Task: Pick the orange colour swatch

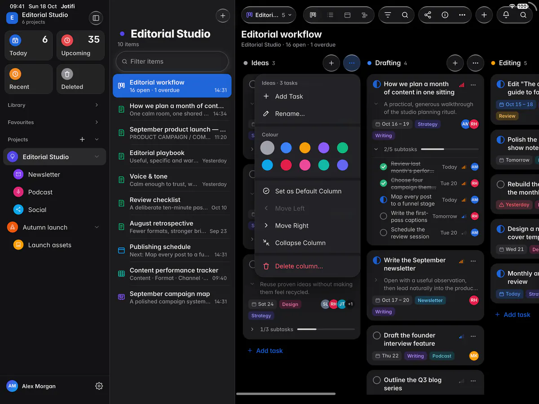Action: pyautogui.click(x=305, y=148)
